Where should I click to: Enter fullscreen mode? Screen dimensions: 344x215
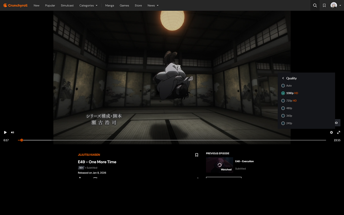339,132
